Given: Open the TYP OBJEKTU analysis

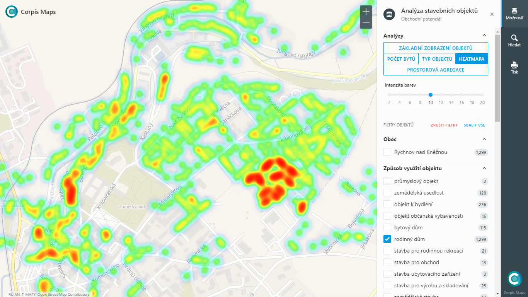Looking at the screenshot, I should coord(437,59).
